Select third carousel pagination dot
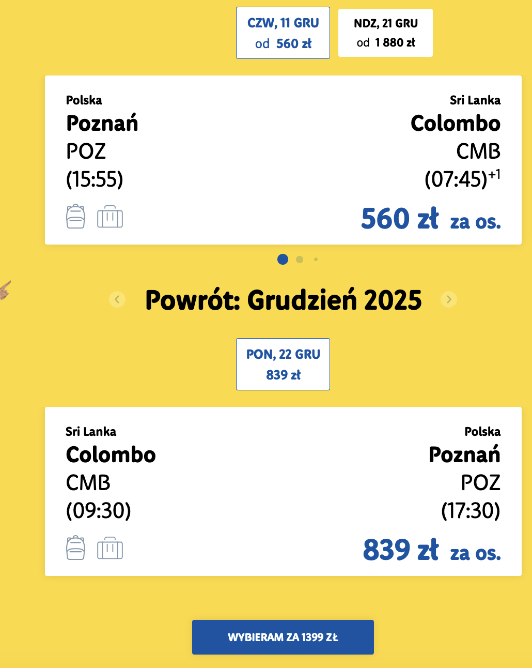The image size is (532, 668). (x=316, y=260)
